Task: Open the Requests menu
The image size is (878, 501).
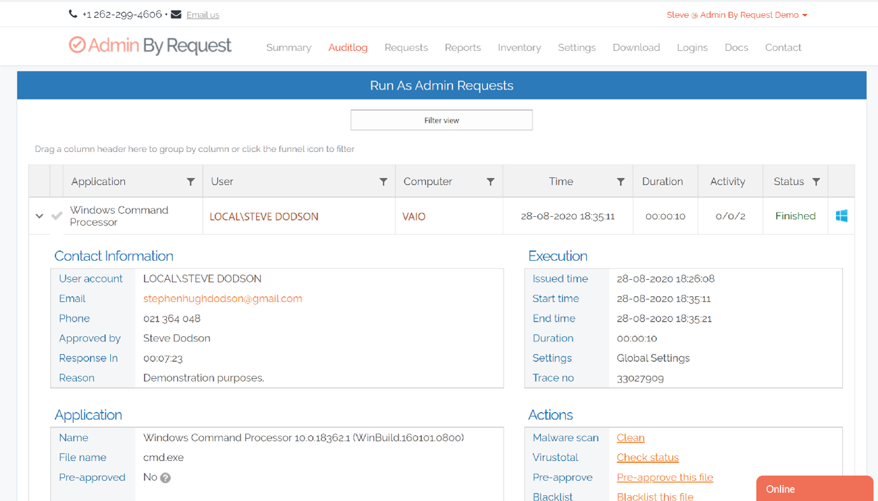Action: click(406, 48)
